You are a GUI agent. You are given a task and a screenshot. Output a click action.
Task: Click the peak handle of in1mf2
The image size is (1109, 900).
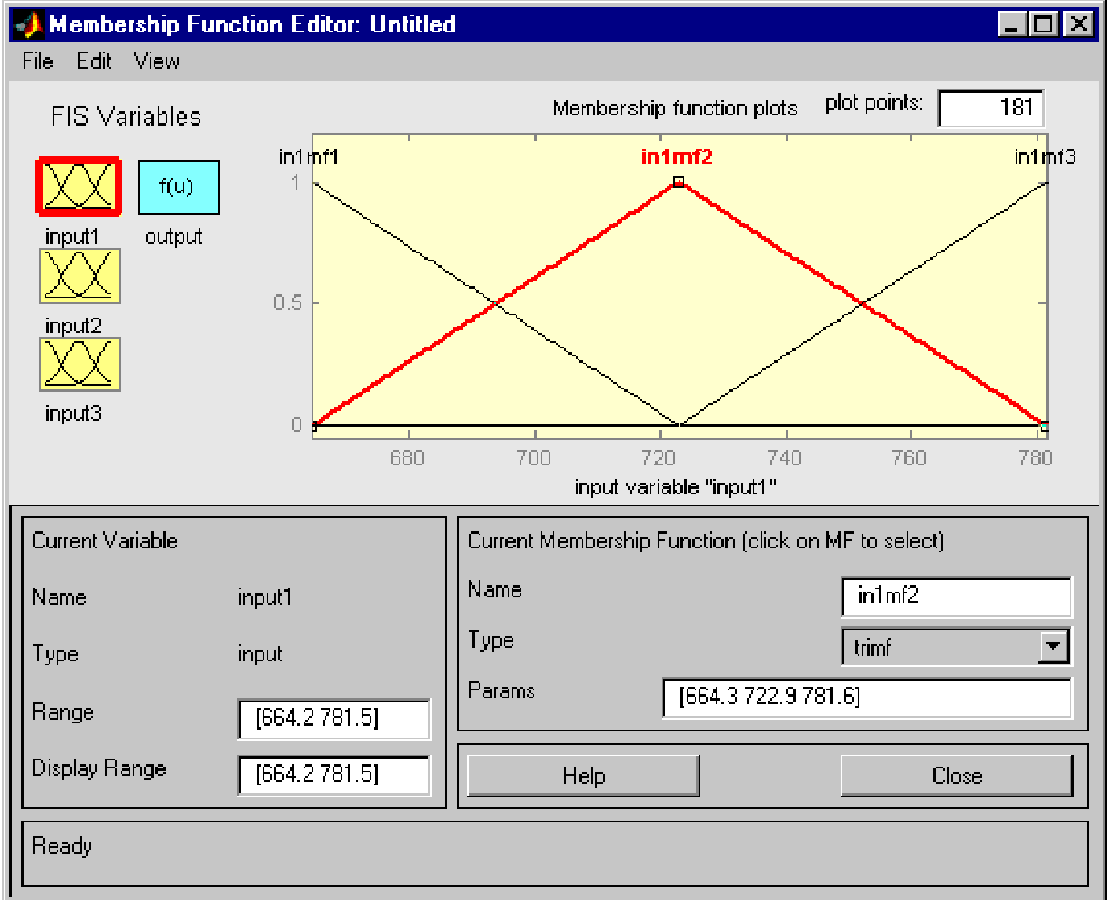pyautogui.click(x=678, y=182)
